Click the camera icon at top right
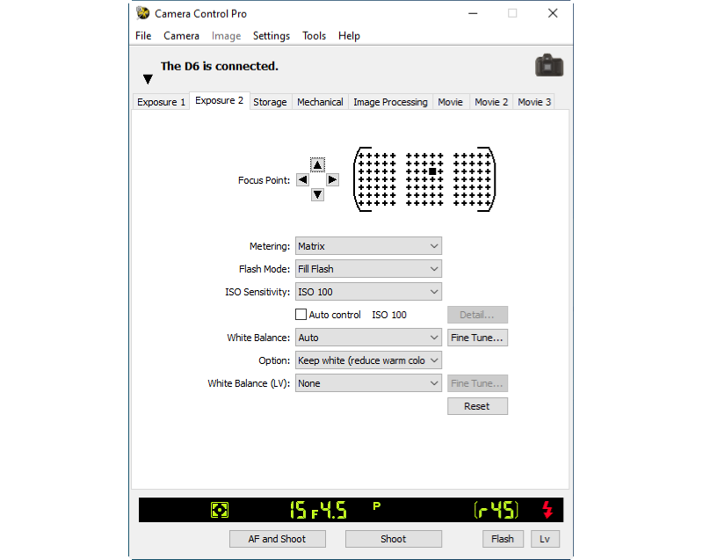Image resolution: width=703 pixels, height=560 pixels. [549, 65]
